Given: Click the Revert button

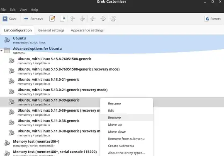Looking at the screenshot, I should (213, 19).
